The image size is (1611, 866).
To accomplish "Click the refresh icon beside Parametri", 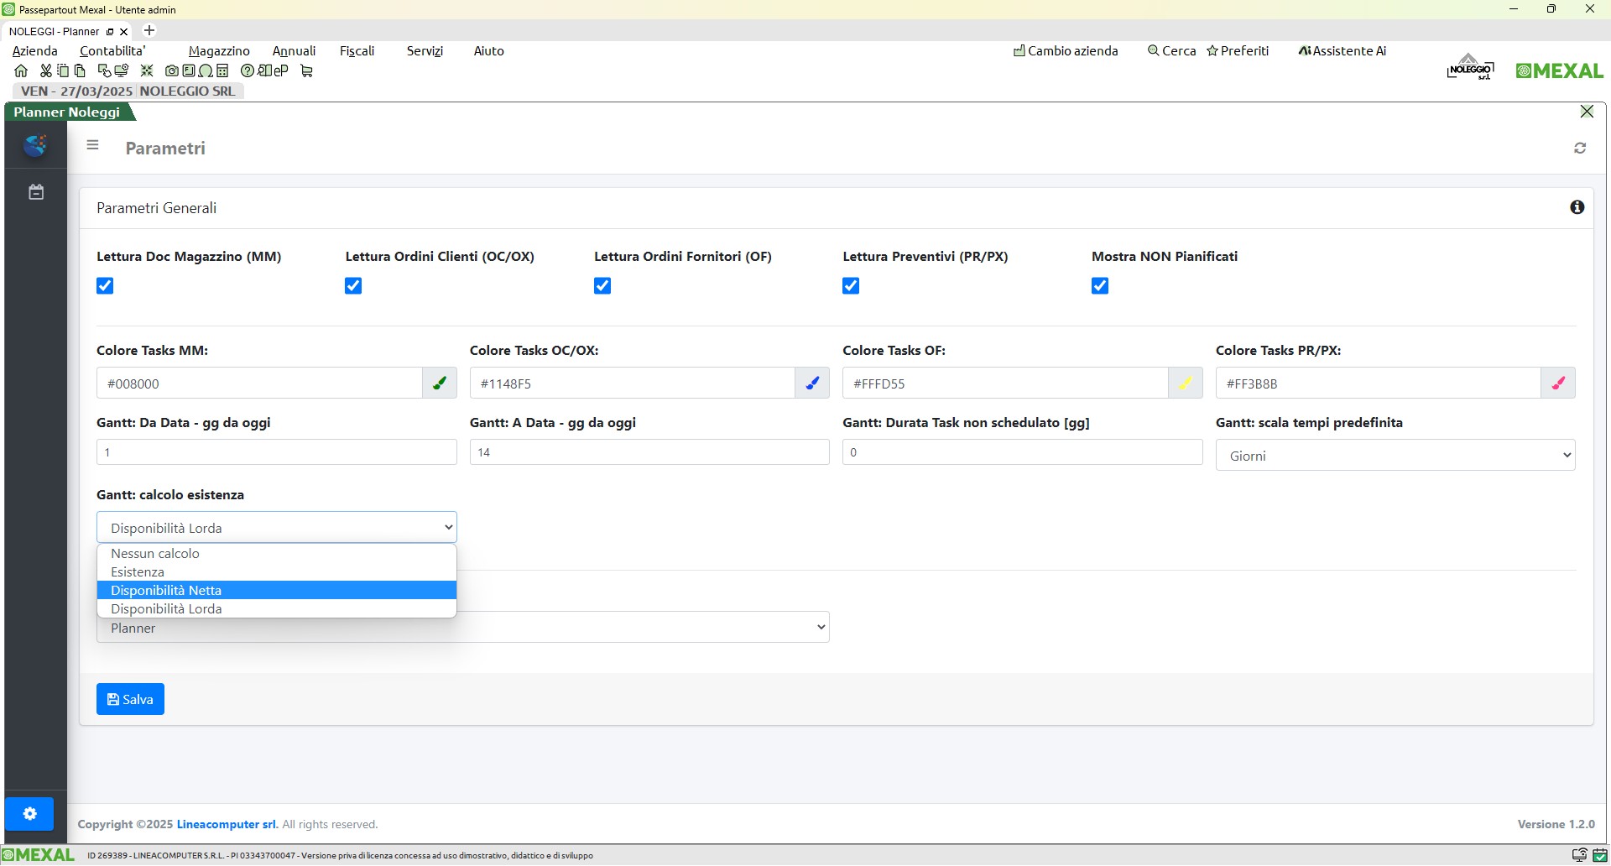I will coord(1580,149).
